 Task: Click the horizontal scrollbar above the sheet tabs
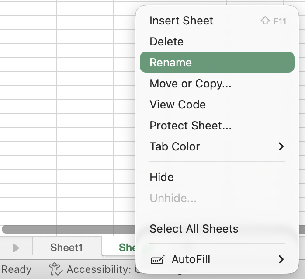point(66,229)
